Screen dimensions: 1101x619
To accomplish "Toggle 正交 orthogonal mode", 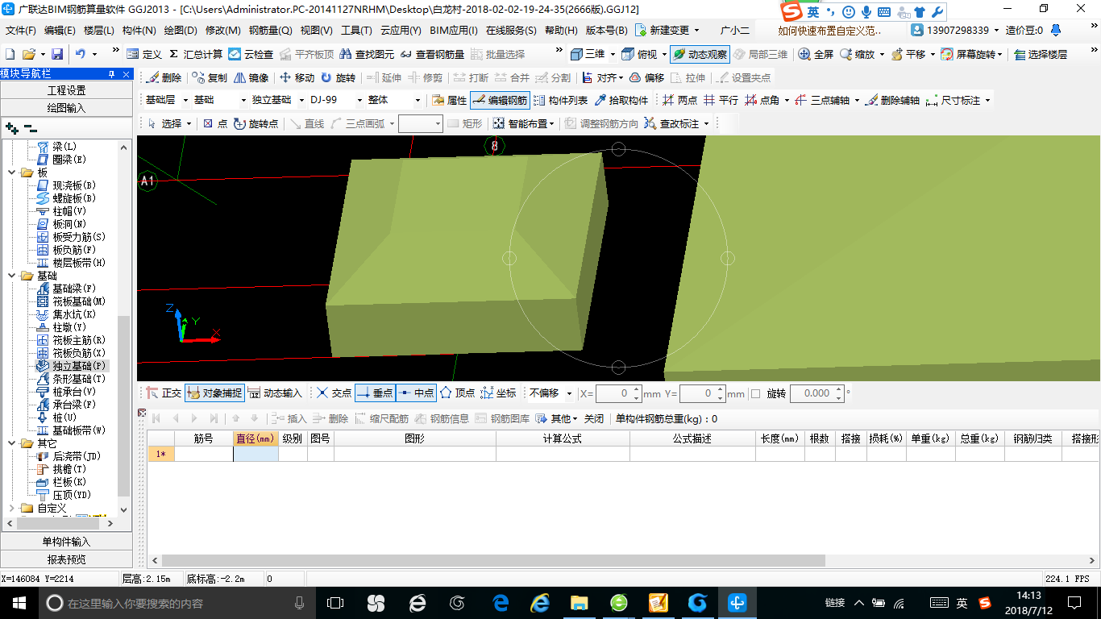I will (164, 393).
